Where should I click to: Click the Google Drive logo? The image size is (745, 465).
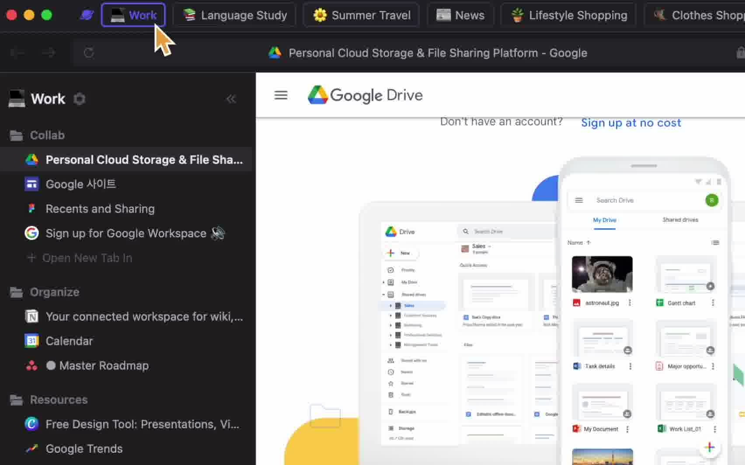[x=365, y=95]
